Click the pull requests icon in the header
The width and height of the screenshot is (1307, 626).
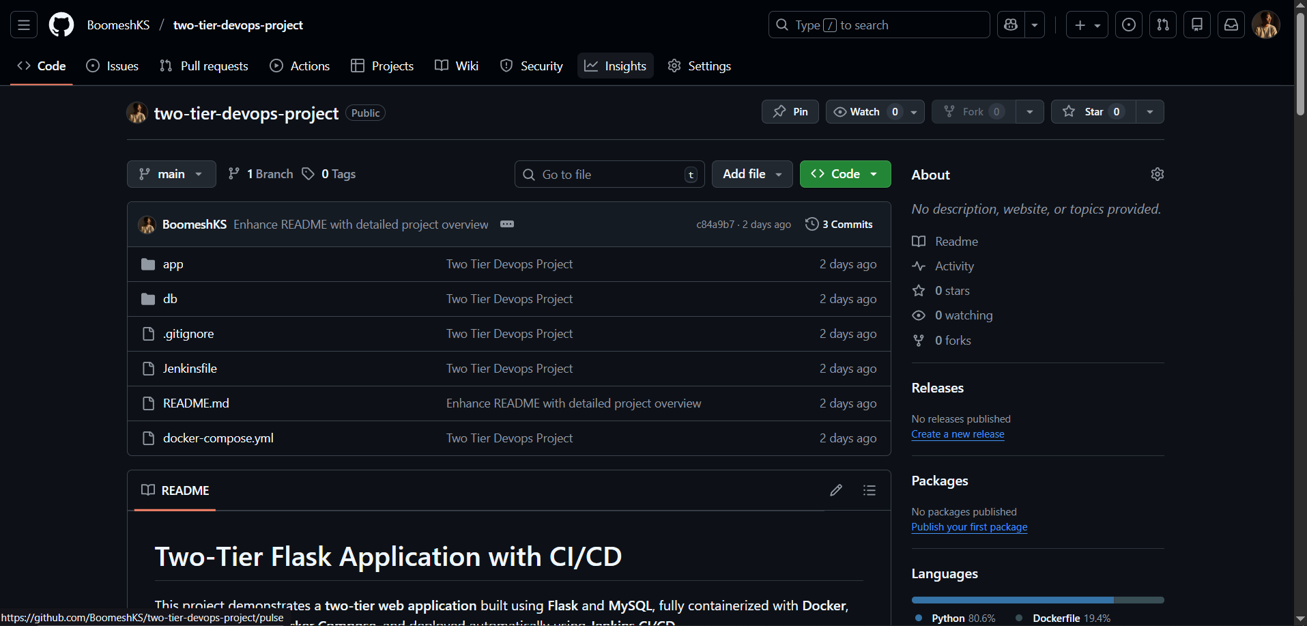[x=1162, y=25]
